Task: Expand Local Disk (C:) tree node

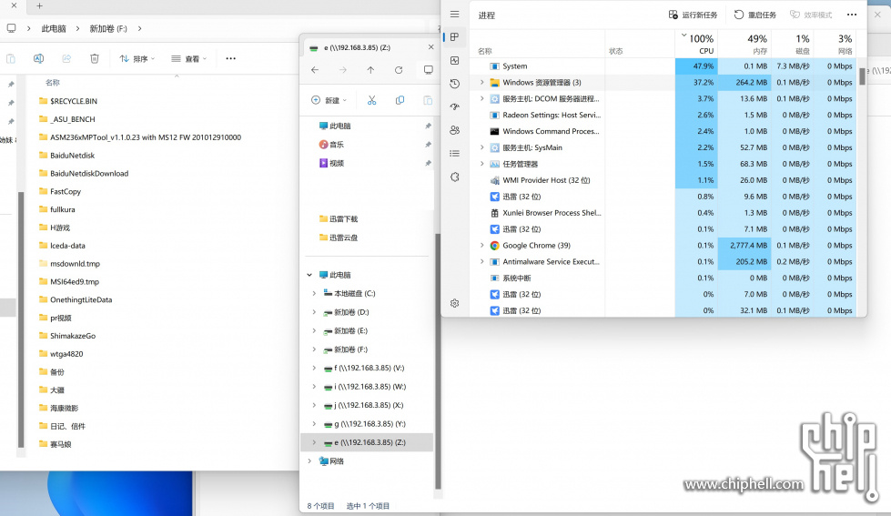Action: (314, 294)
